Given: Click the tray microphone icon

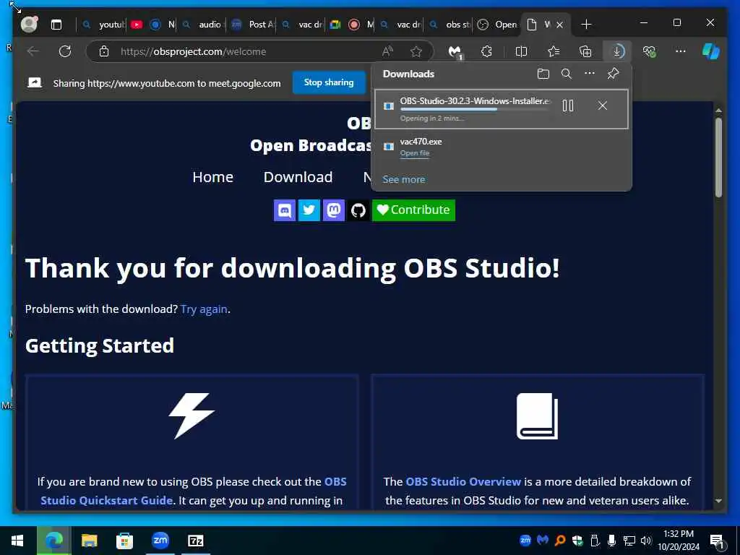Looking at the screenshot, I should click(611, 541).
